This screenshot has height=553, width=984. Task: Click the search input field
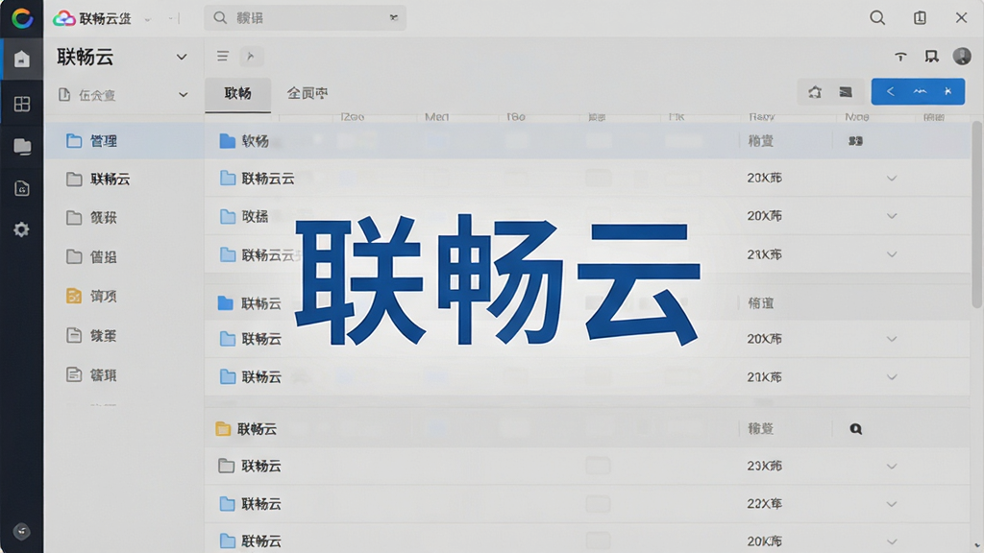coord(305,18)
